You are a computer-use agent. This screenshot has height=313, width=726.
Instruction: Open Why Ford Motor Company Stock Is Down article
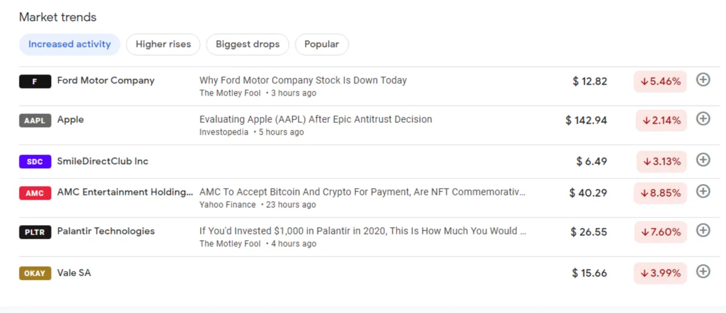point(303,81)
